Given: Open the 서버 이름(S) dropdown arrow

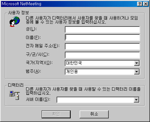Looking at the screenshot, I should [136, 100].
